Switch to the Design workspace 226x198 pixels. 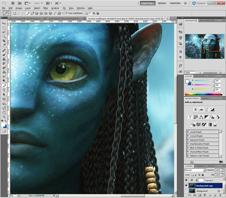(x=162, y=3)
